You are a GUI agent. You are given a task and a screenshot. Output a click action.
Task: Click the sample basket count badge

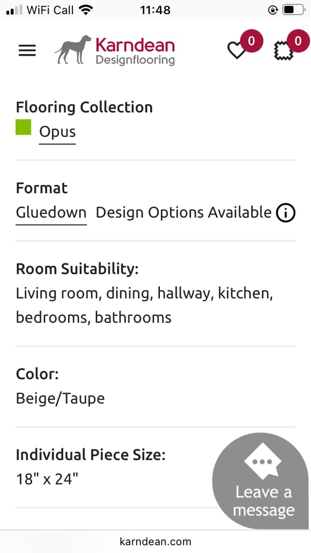coord(298,41)
